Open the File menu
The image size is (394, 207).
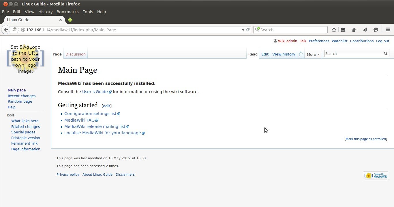click(5, 12)
